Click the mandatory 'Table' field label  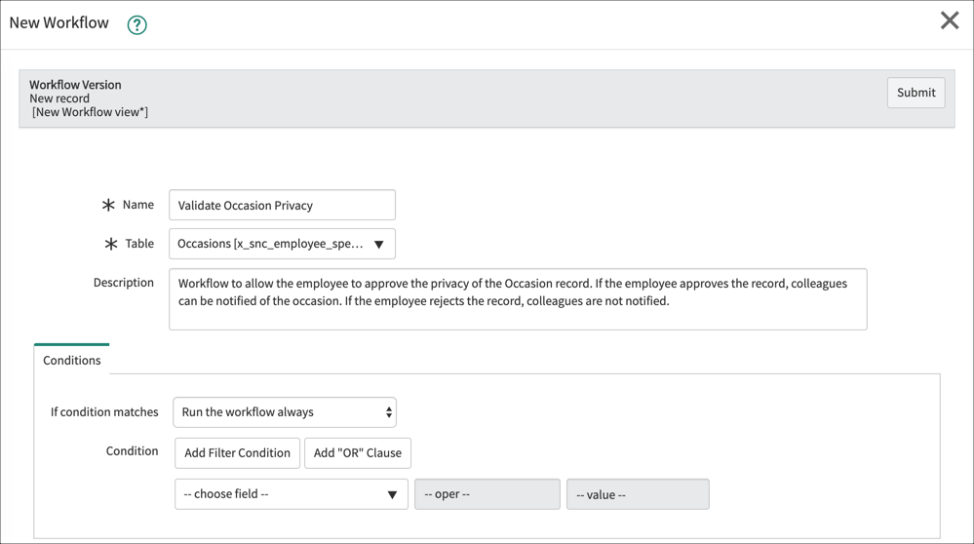[139, 244]
